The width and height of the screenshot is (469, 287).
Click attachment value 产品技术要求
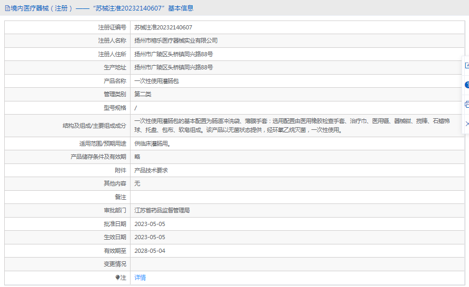coord(151,170)
